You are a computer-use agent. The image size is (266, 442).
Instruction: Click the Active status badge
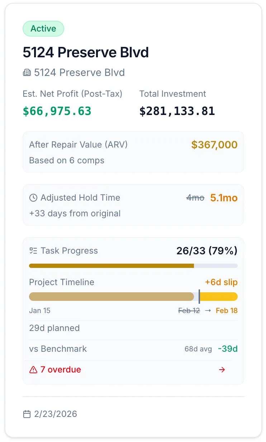pyautogui.click(x=43, y=29)
